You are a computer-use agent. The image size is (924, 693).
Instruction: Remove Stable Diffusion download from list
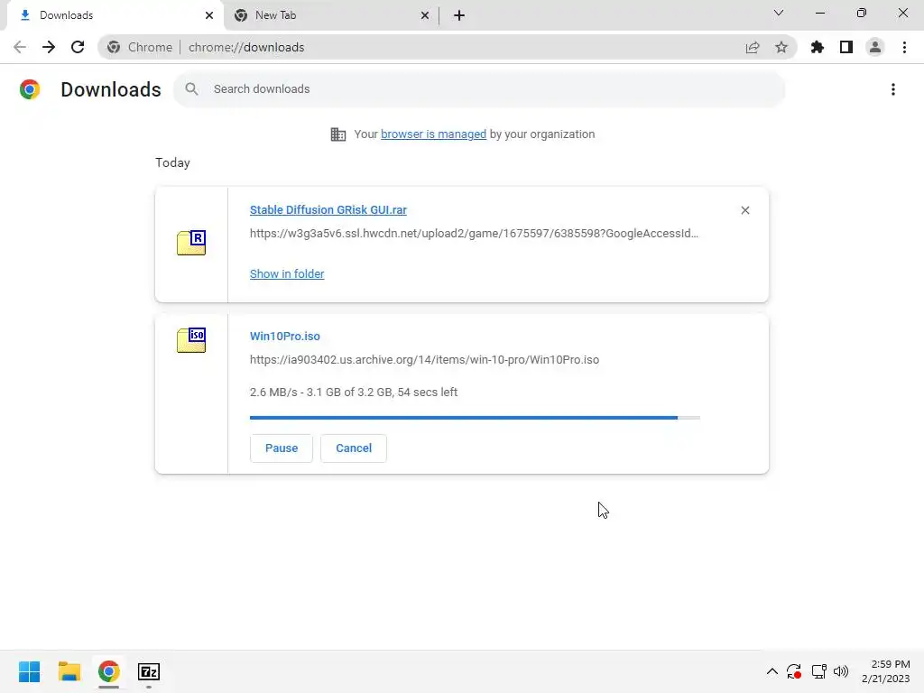tap(744, 210)
